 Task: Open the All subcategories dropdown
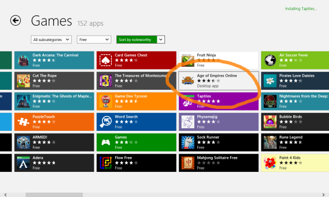pyautogui.click(x=51, y=39)
